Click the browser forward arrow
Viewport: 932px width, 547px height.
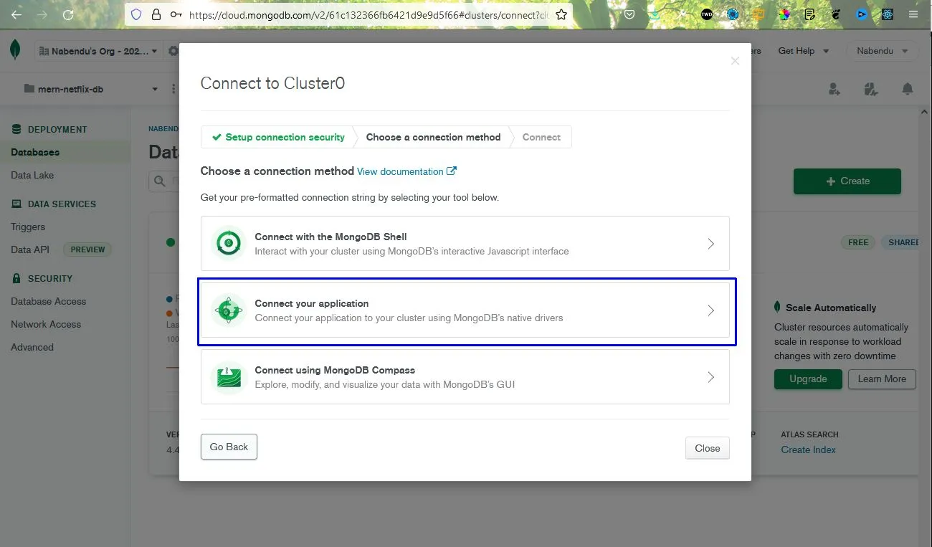42,14
